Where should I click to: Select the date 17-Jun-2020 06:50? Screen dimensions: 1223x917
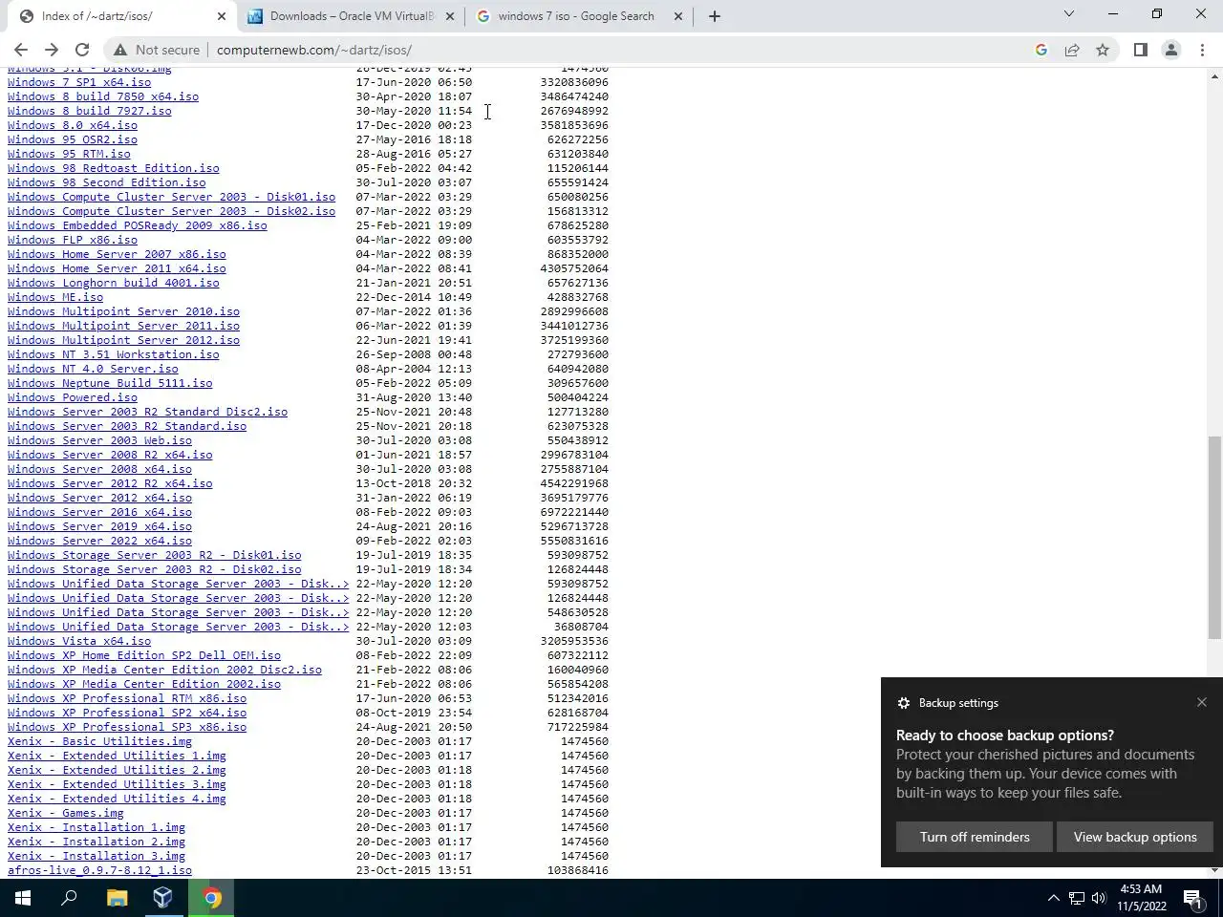tap(414, 82)
